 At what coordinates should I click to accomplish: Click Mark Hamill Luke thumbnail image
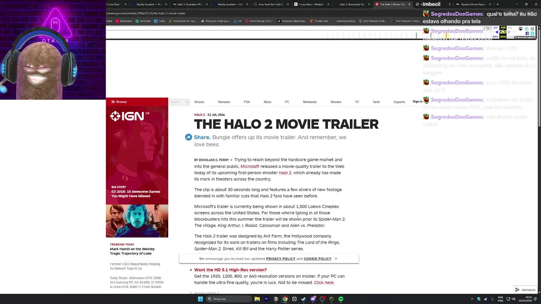[x=137, y=221]
